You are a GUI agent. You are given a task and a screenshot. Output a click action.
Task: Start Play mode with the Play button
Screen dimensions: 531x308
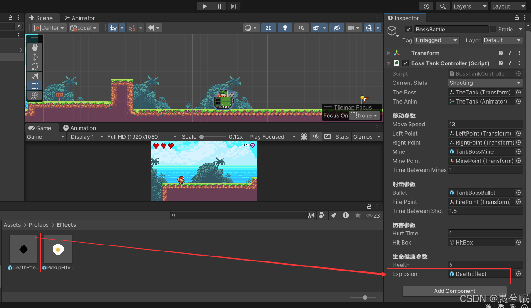pyautogui.click(x=204, y=6)
